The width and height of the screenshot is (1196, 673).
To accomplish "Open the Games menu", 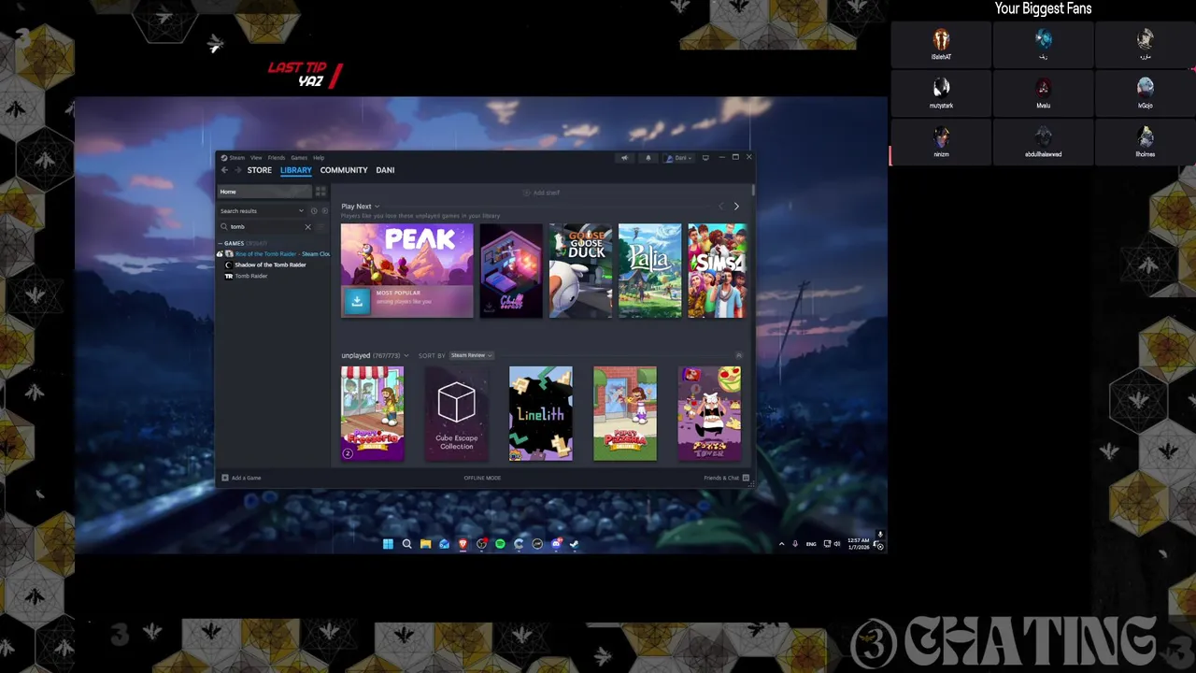I will point(299,158).
